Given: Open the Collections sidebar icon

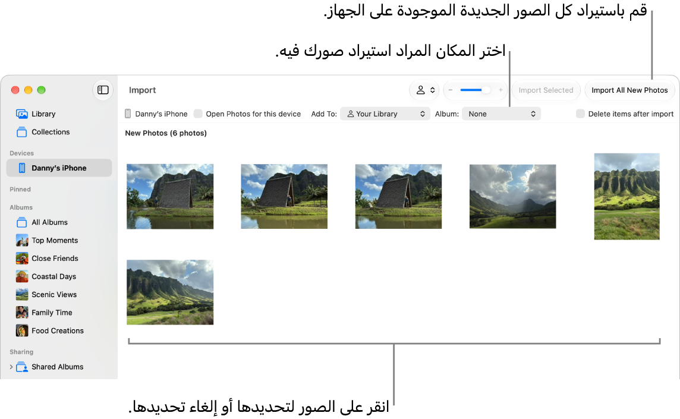Looking at the screenshot, I should 21,132.
